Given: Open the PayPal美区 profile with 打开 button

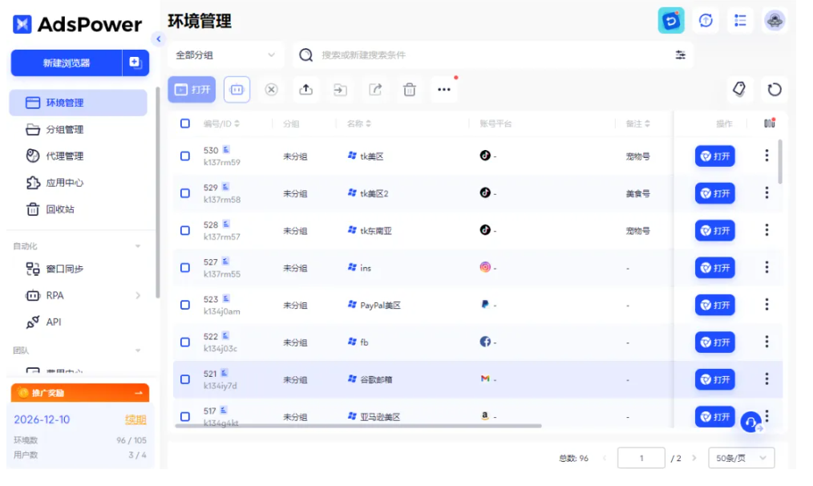Looking at the screenshot, I should tap(715, 305).
